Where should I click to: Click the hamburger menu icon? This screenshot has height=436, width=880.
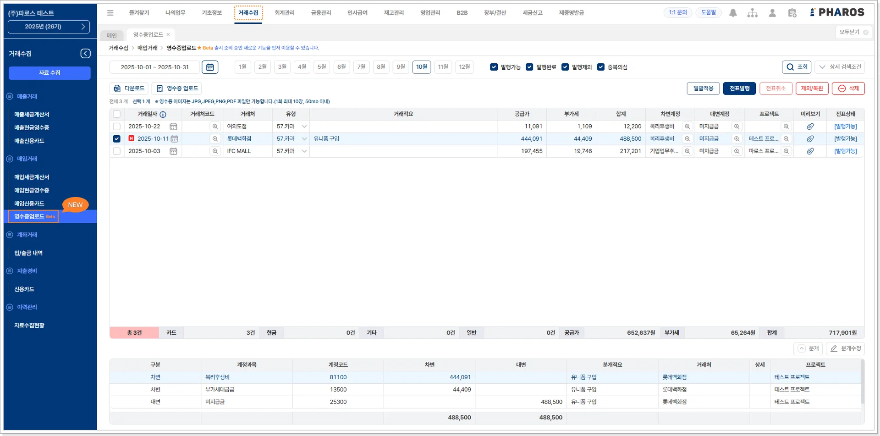(x=110, y=13)
